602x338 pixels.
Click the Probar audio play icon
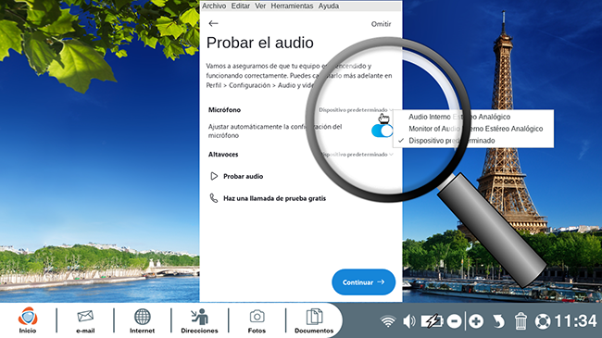(x=214, y=176)
